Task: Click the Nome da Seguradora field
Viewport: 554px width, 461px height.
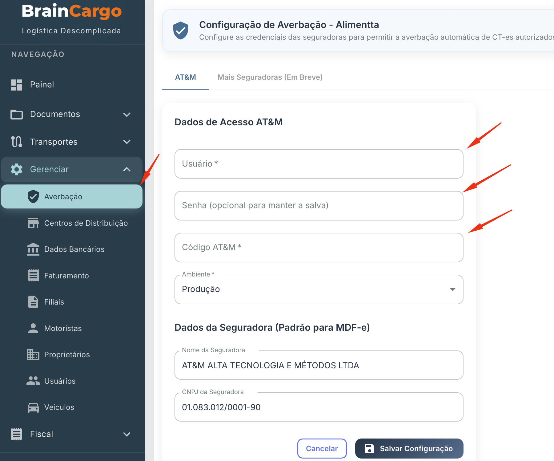Action: coord(319,365)
